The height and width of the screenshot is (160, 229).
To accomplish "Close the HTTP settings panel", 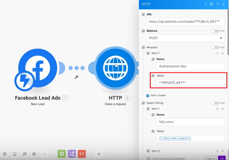I will pos(223,4).
